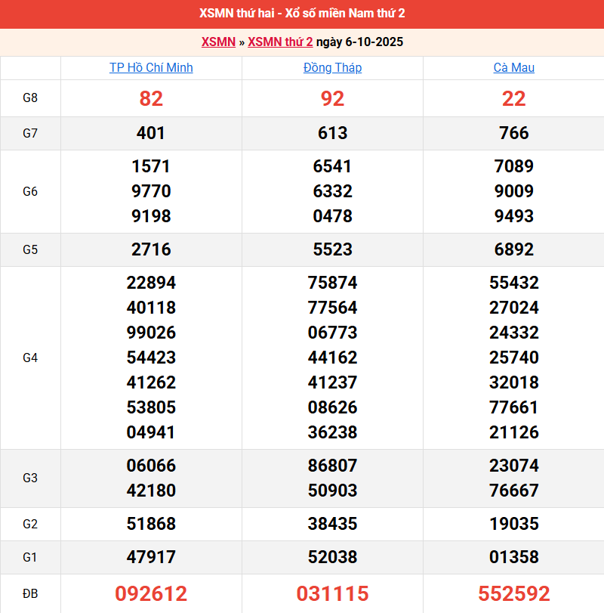
Task: Click G8 result 22 for Cà Mau
Action: tap(513, 98)
